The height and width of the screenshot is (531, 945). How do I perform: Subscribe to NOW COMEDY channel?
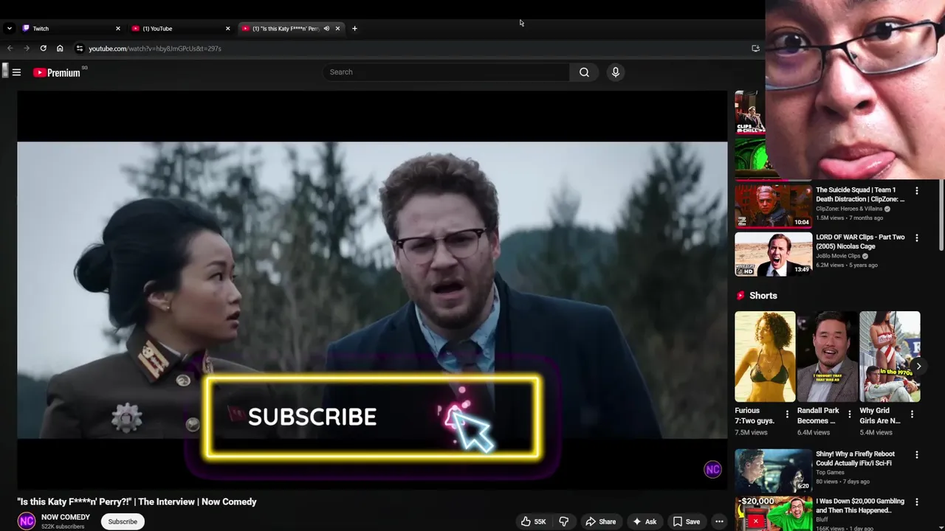point(123,521)
